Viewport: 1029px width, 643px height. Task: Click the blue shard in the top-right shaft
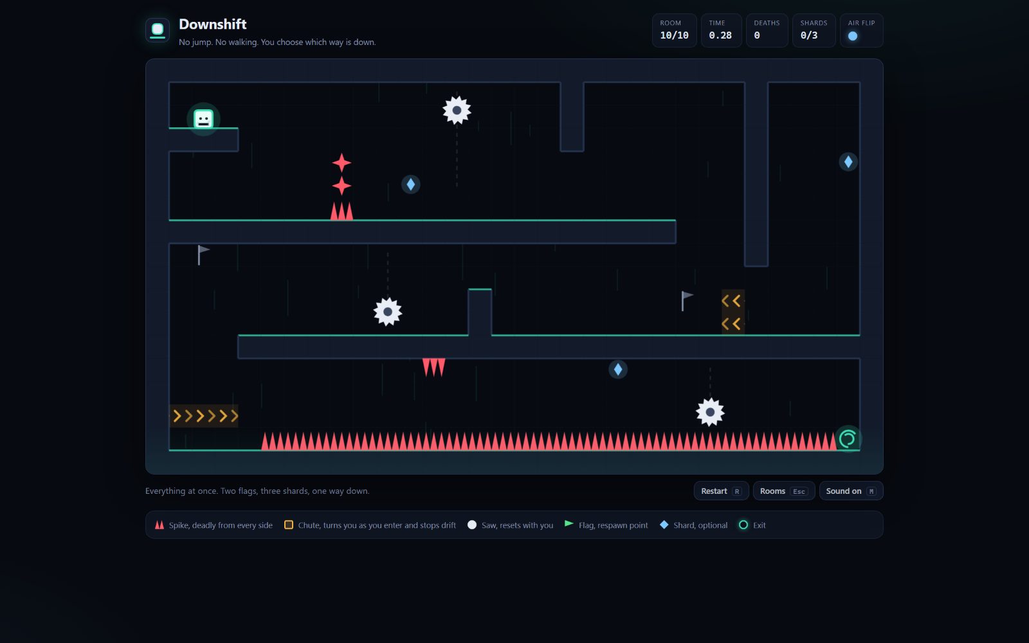848,162
